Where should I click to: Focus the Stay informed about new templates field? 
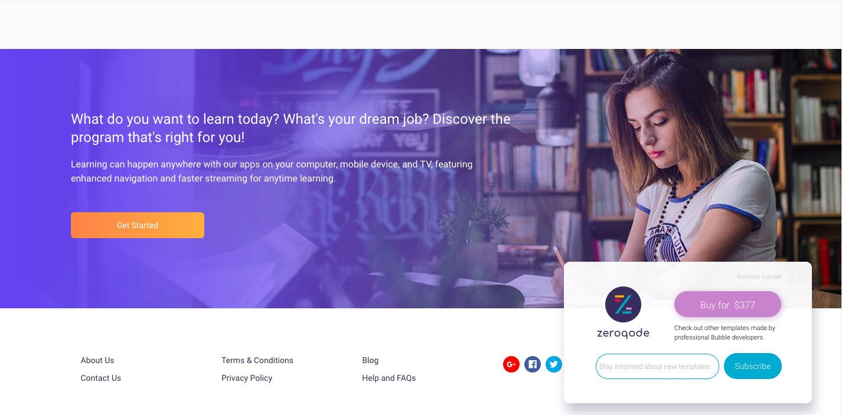tap(657, 366)
